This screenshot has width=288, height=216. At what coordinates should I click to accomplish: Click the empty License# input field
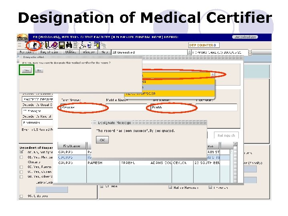[x=216, y=107]
